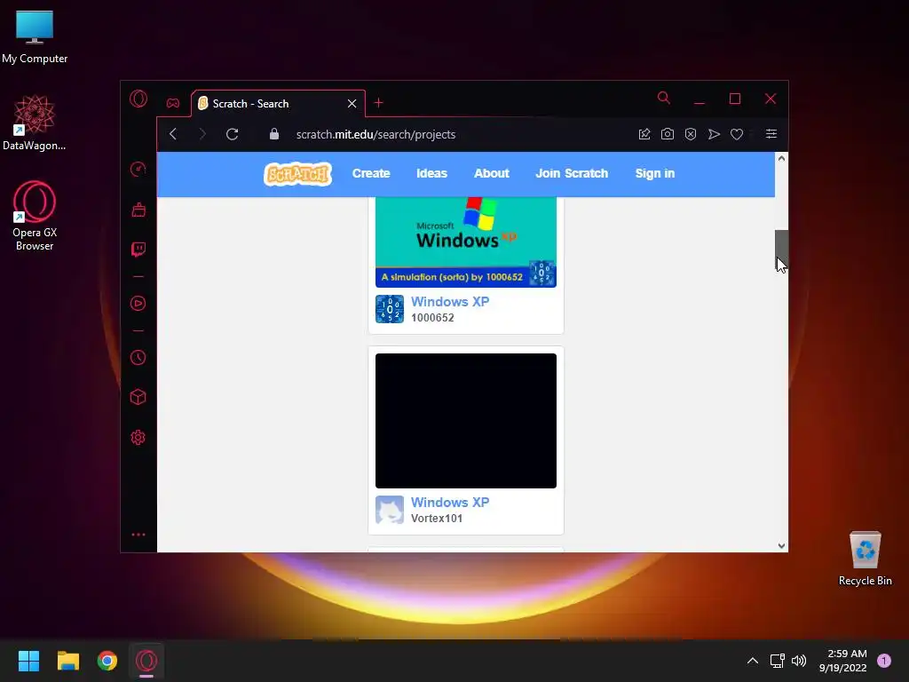
Task: Open the ad blocker shield icon
Action: click(691, 134)
